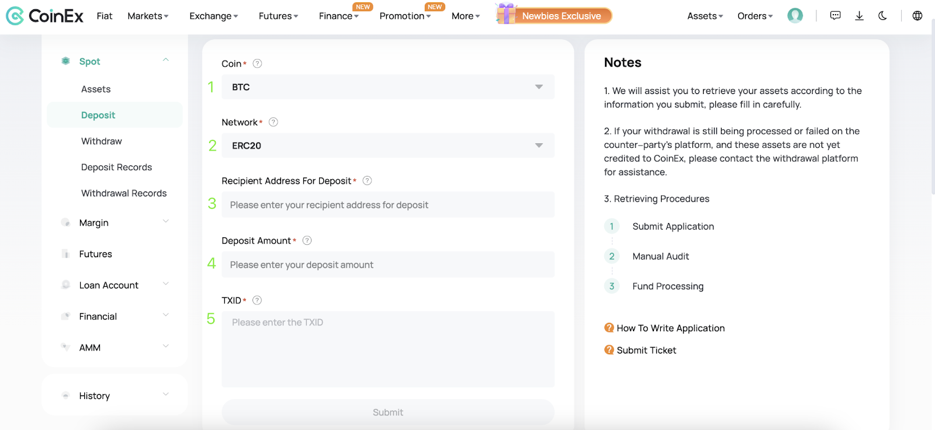
Task: Open the Promotion menu
Action: (405, 16)
